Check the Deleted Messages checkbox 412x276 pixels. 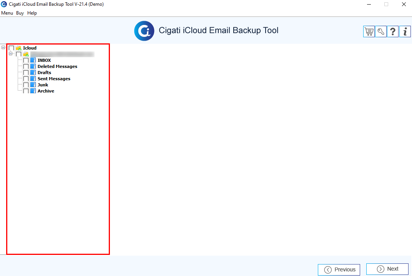(26, 67)
